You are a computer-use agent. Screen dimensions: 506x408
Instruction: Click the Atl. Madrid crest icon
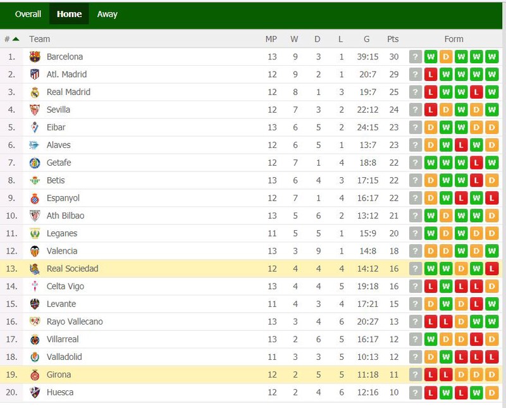coord(35,75)
